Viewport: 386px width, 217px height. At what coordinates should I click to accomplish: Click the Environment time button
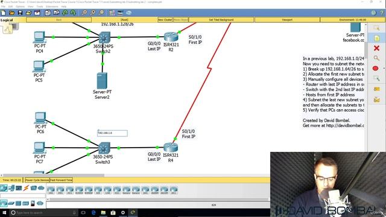coord(352,20)
